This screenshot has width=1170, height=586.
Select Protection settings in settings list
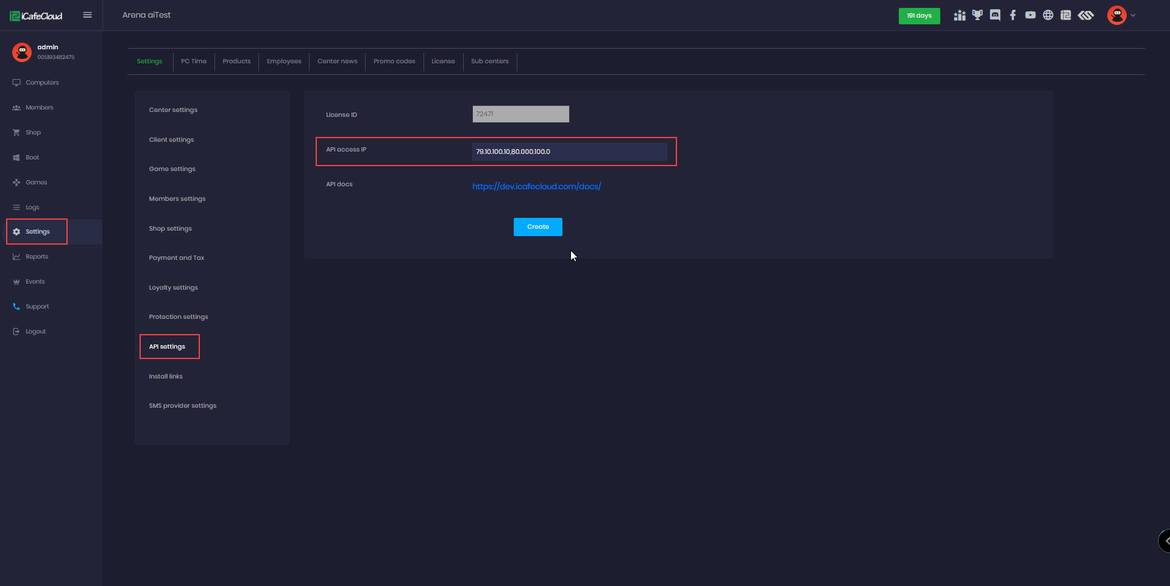(179, 317)
